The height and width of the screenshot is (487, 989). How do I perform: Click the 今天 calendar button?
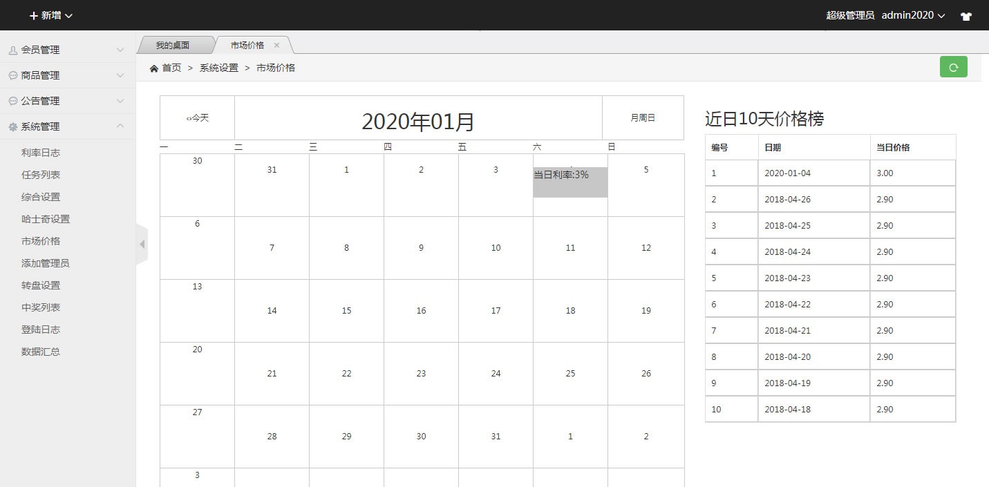click(x=198, y=118)
